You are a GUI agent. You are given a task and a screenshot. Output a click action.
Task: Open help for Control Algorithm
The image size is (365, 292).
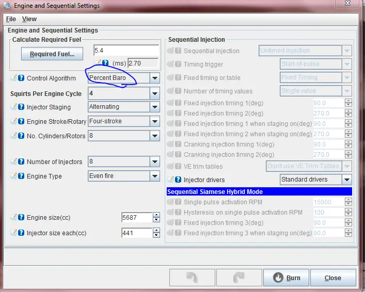tap(21, 78)
